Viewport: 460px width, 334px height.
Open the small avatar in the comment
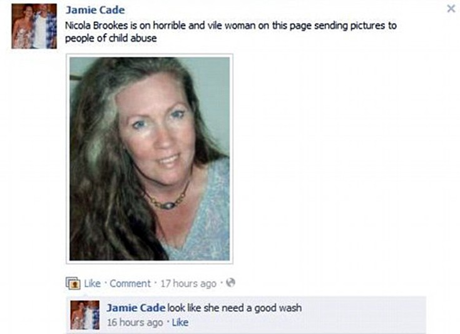click(84, 315)
